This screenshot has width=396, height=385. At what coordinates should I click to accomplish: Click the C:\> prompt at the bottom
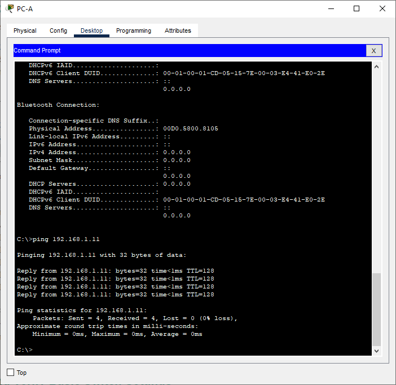(x=25, y=350)
